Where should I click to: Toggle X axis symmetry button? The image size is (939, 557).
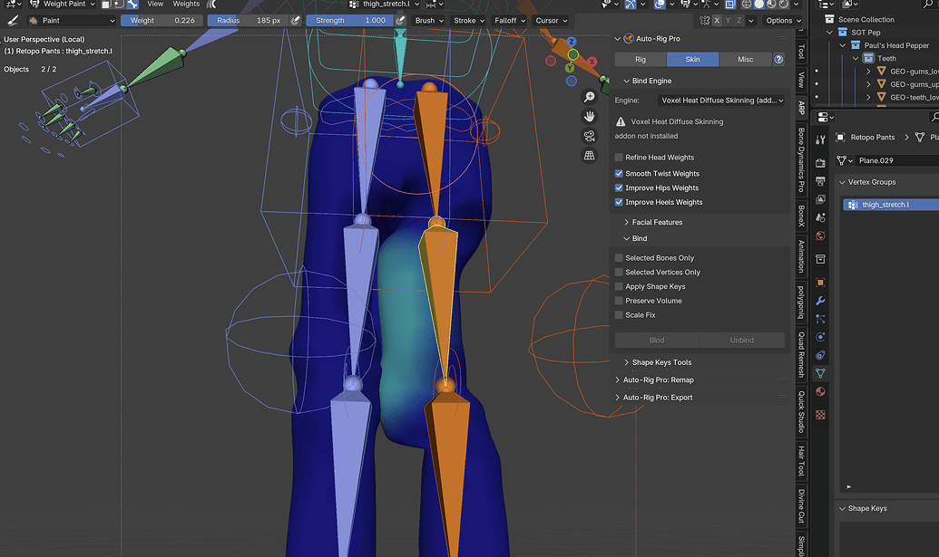[x=717, y=20]
